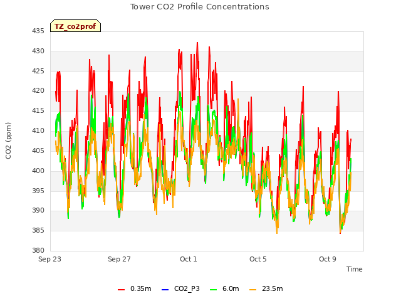Viewport: 401px width, 301px height.
Task: Click the 385 y-axis tick label
Action: (x=38, y=230)
